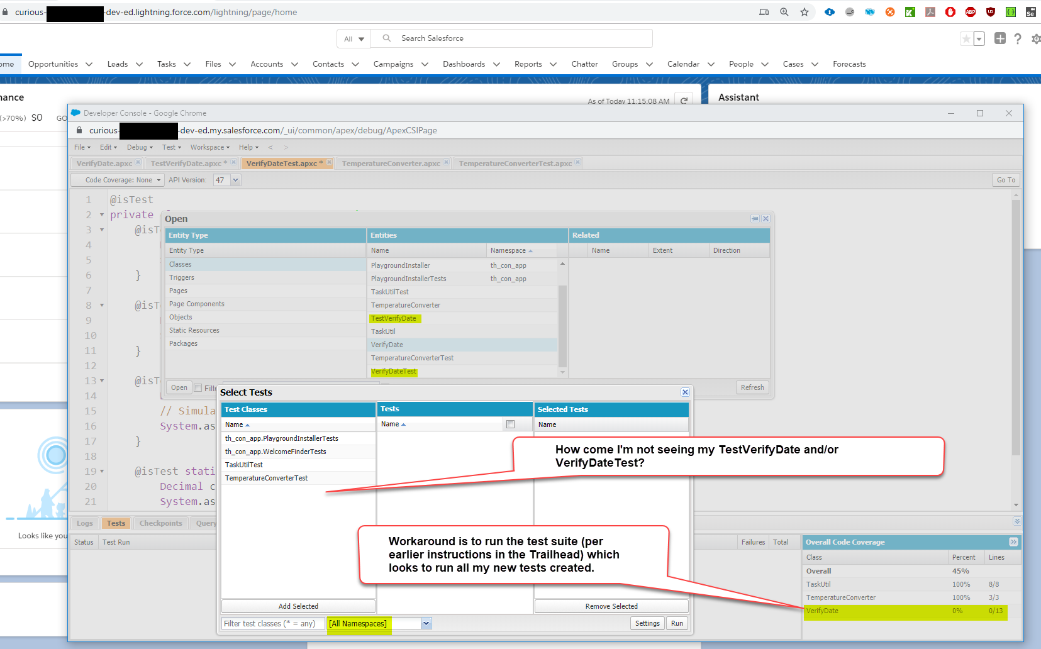Open the Test menu in Developer Console

coord(171,147)
